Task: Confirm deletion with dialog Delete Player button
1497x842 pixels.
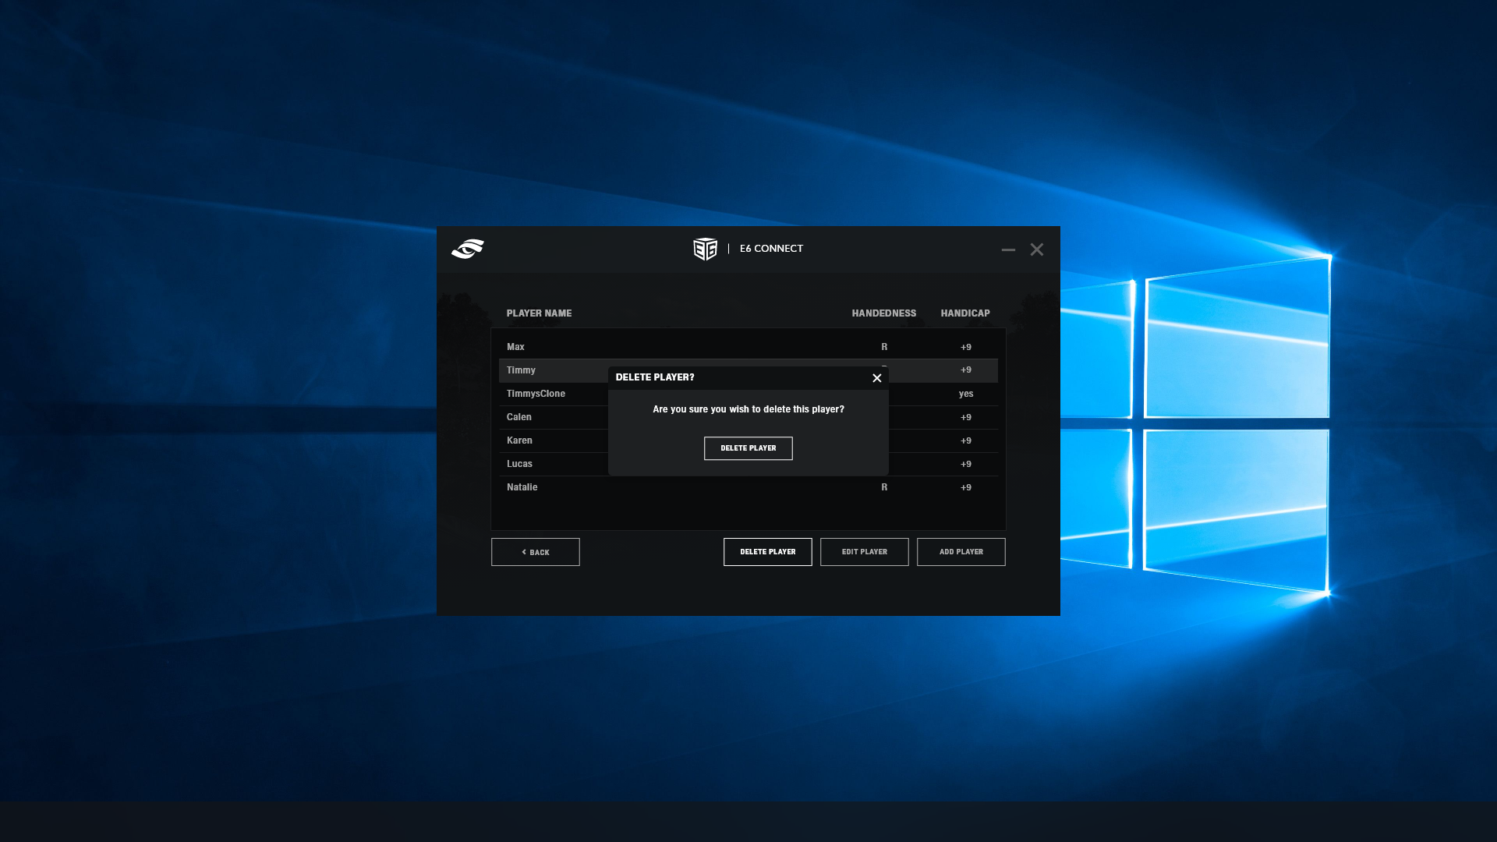Action: 748,448
